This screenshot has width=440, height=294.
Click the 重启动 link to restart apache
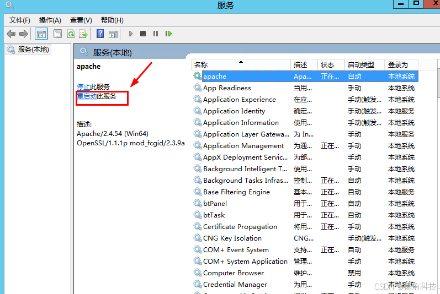pos(87,96)
